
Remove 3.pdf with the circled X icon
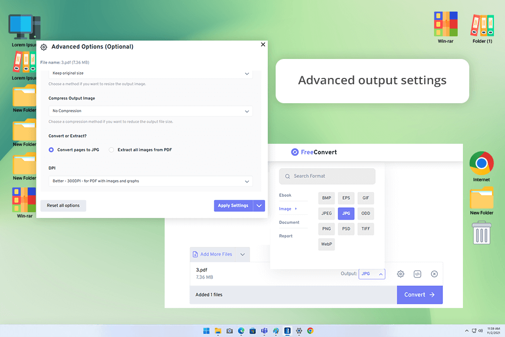[434, 274]
